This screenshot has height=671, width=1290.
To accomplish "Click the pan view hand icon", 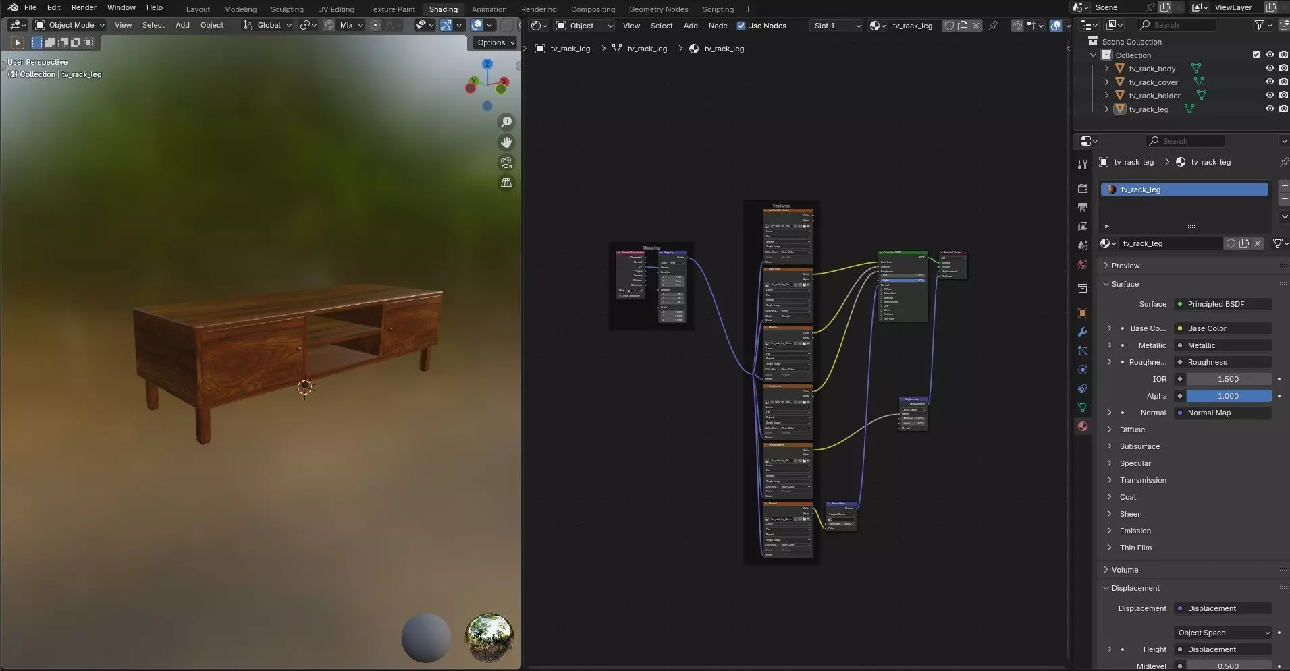I will [506, 142].
